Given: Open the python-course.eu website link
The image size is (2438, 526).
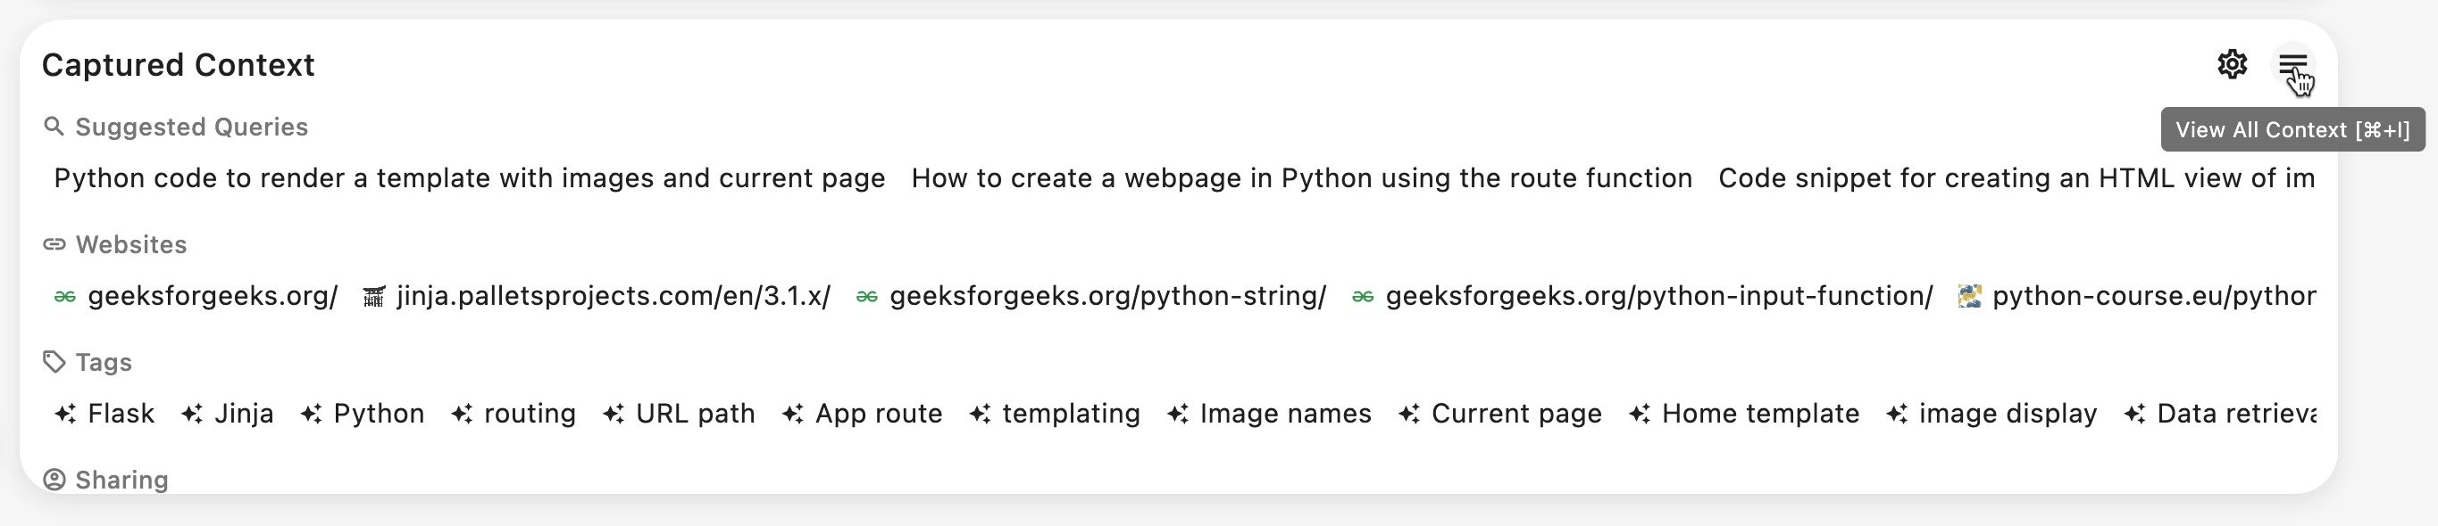Looking at the screenshot, I should click(x=2137, y=297).
